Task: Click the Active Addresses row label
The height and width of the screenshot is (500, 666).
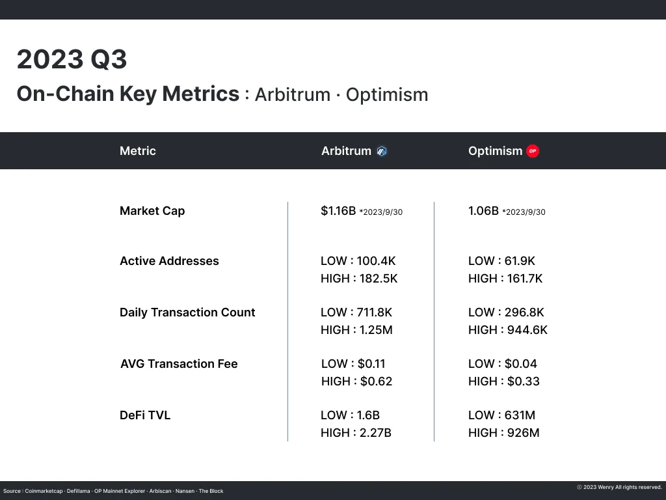Action: (169, 261)
